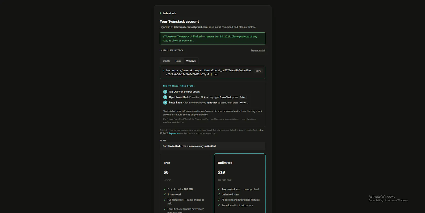The height and width of the screenshot is (213, 425).
Task: Click the '$0' price text
Action: (166, 172)
